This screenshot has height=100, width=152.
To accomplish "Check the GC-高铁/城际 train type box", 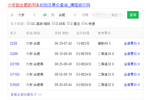I will point(28,23).
